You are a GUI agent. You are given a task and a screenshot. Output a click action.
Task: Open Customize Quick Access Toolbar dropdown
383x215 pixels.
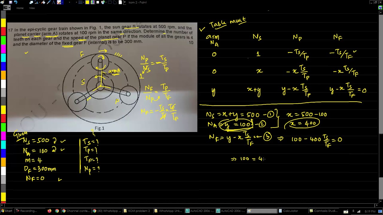pyautogui.click(x=124, y=2)
